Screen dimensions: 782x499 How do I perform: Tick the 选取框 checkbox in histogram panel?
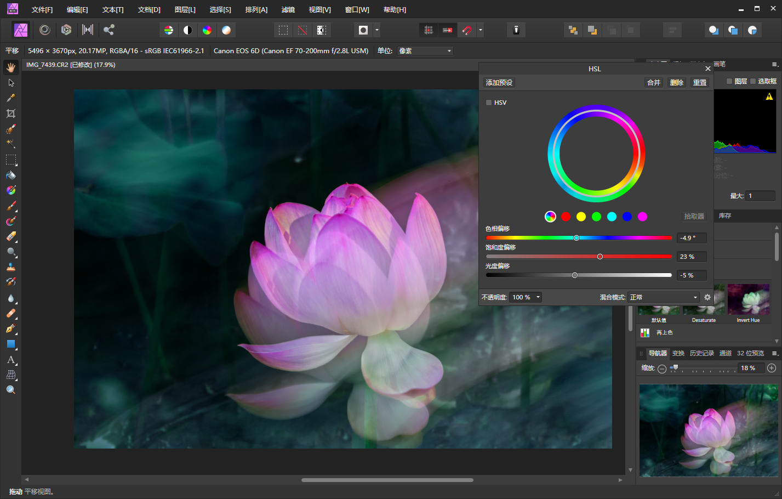click(x=753, y=81)
